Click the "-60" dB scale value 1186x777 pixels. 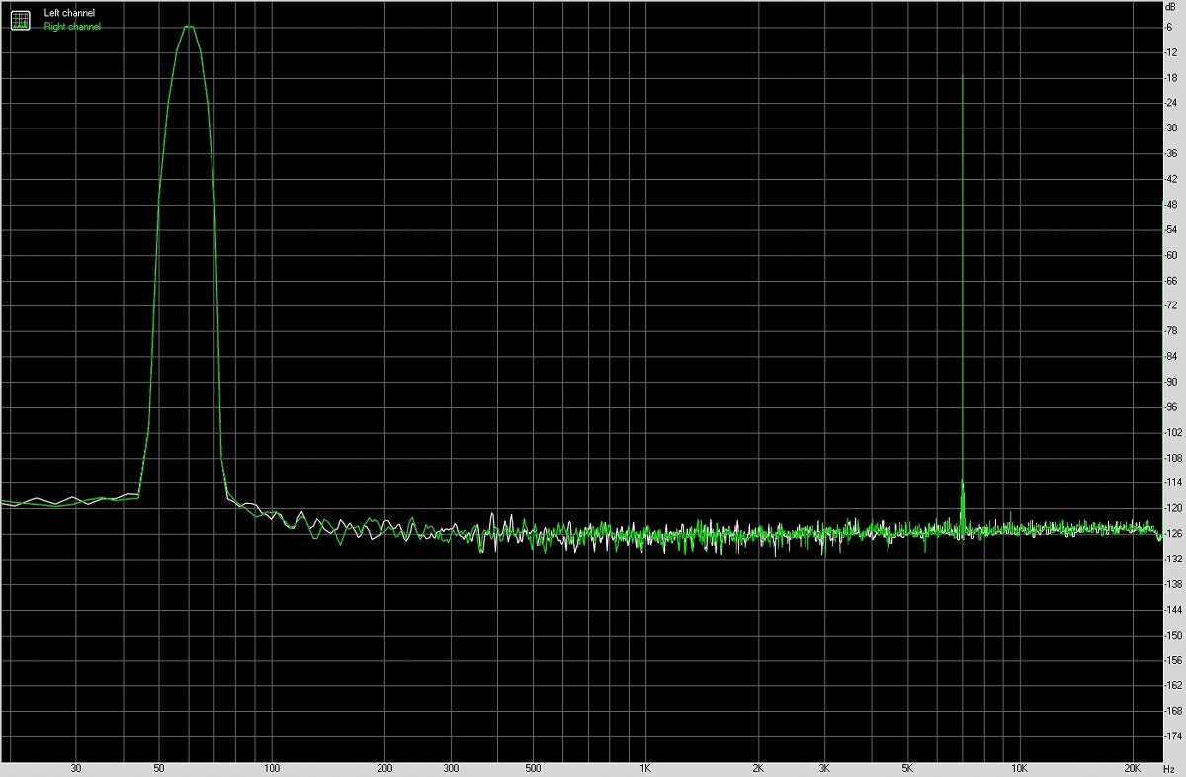tap(1170, 255)
